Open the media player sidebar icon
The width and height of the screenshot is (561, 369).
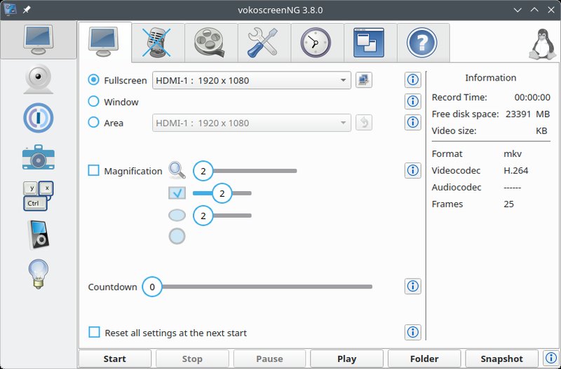pyautogui.click(x=38, y=234)
